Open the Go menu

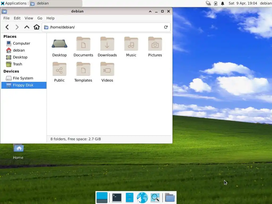tap(40, 18)
